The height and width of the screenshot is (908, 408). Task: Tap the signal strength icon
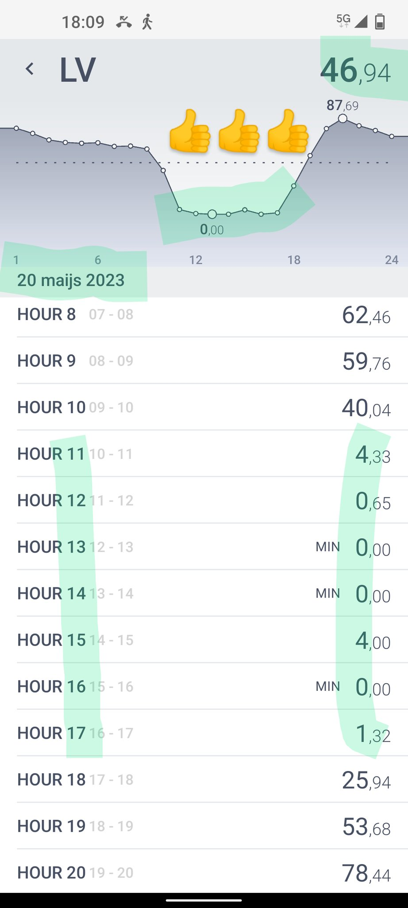pos(362,21)
